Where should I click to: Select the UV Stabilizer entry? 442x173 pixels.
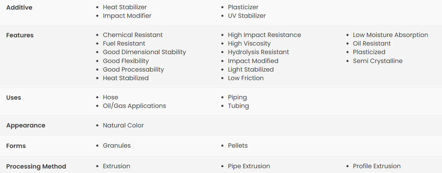pos(247,16)
